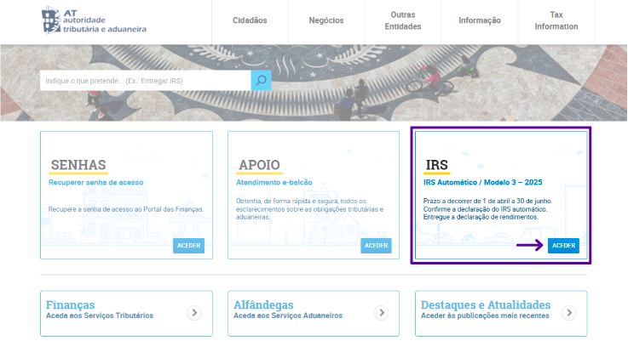The height and width of the screenshot is (358, 628).
Task: Click 'Recupere a senha de acesso ao Portal' description
Action: click(126, 209)
